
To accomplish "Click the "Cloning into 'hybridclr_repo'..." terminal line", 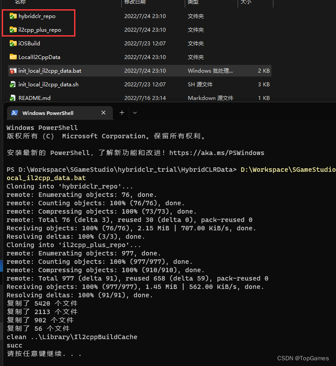I will pos(70,186).
